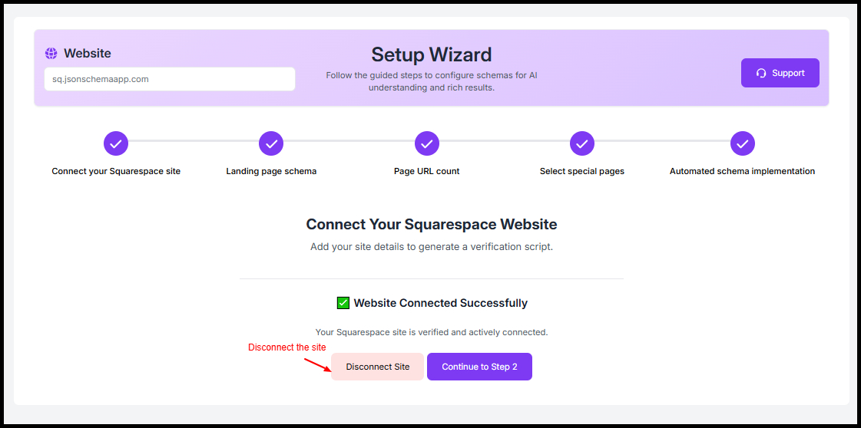This screenshot has height=428, width=861.
Task: Continue to Step 2
Action: (x=479, y=367)
